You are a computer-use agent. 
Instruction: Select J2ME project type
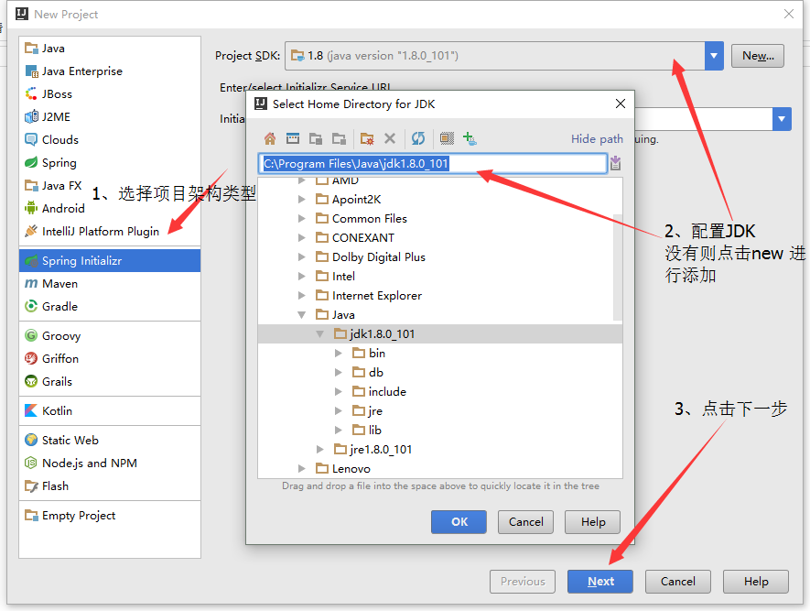tap(110, 117)
